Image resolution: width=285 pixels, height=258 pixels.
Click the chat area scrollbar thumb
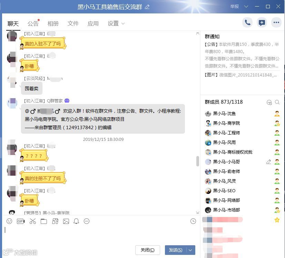pos(198,161)
